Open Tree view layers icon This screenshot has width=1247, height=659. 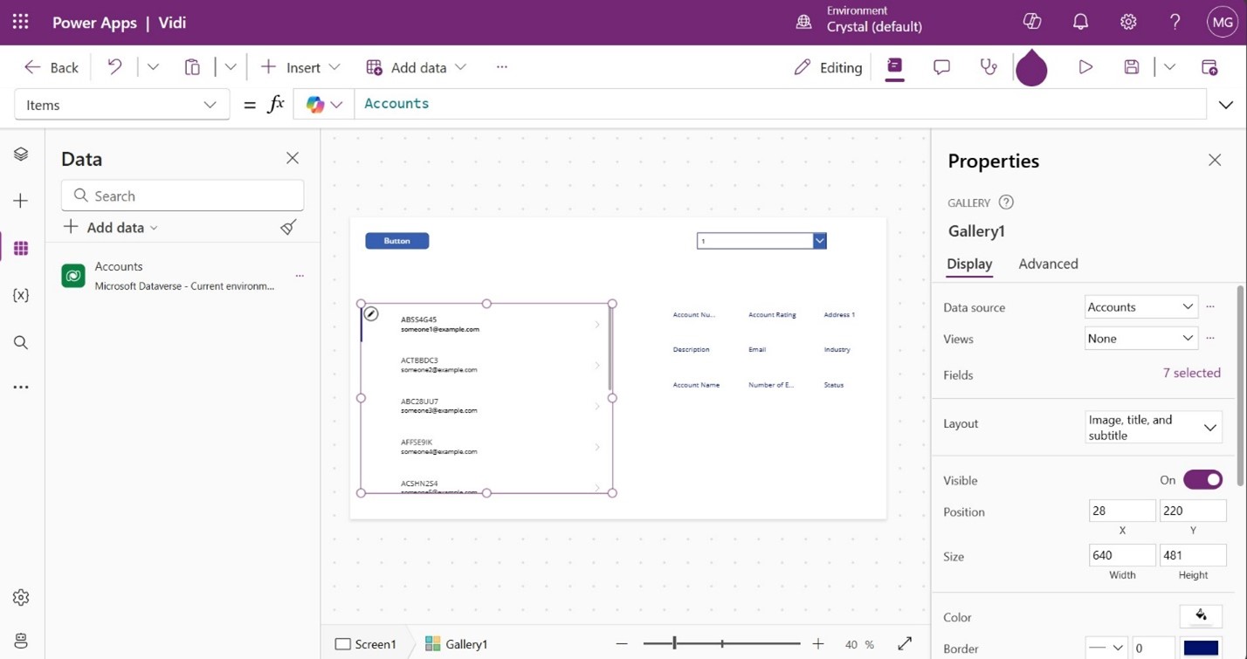coord(21,154)
